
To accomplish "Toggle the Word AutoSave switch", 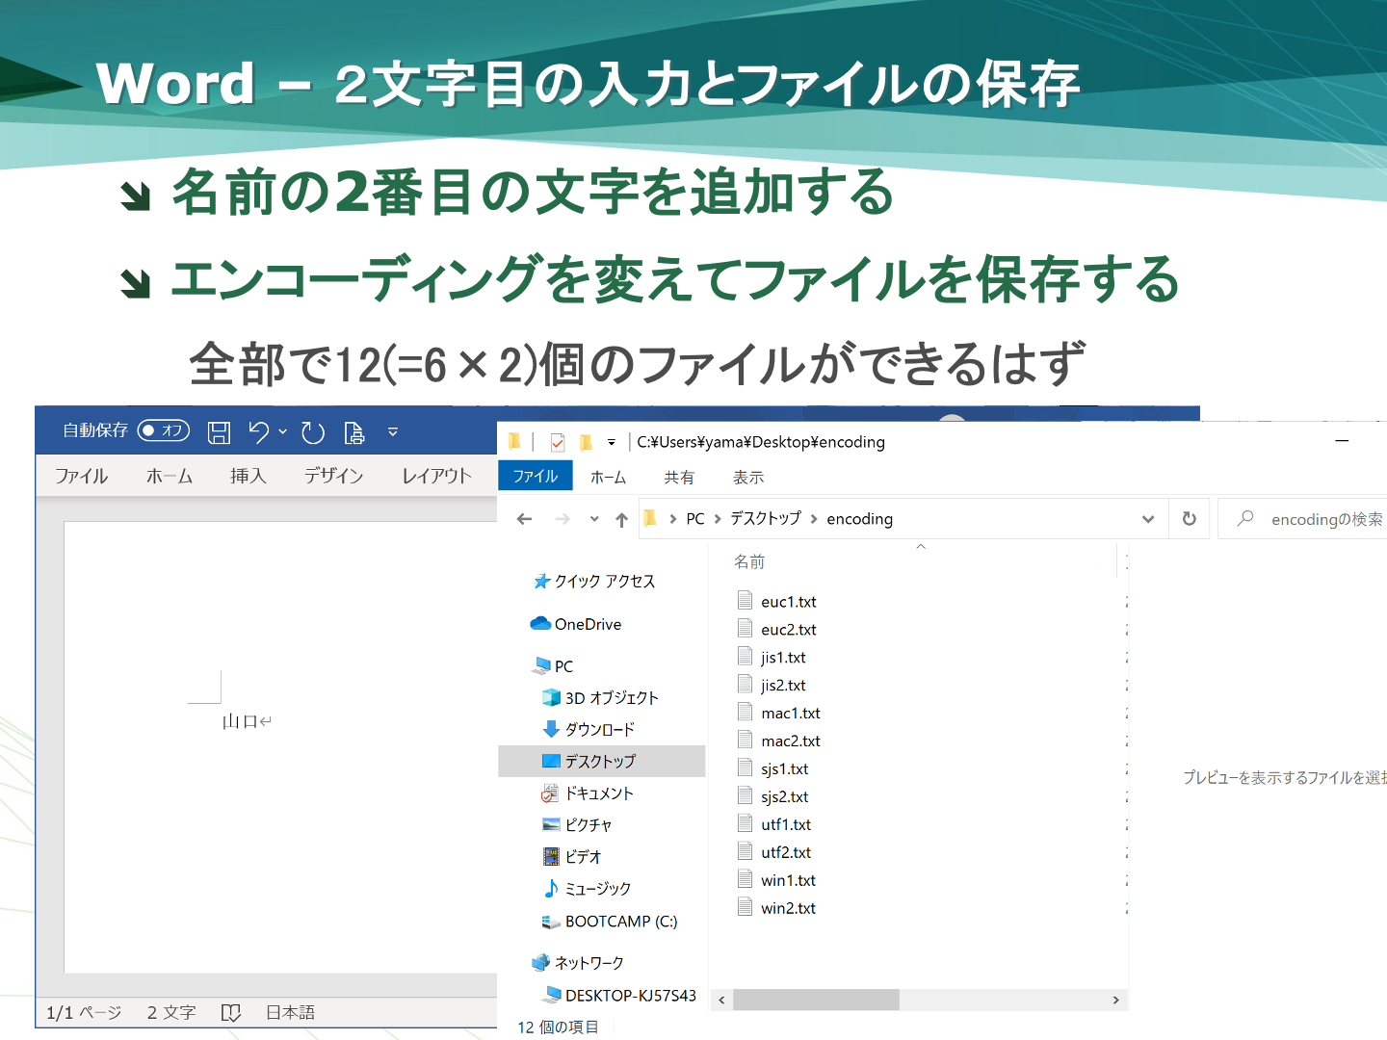I will [x=164, y=430].
